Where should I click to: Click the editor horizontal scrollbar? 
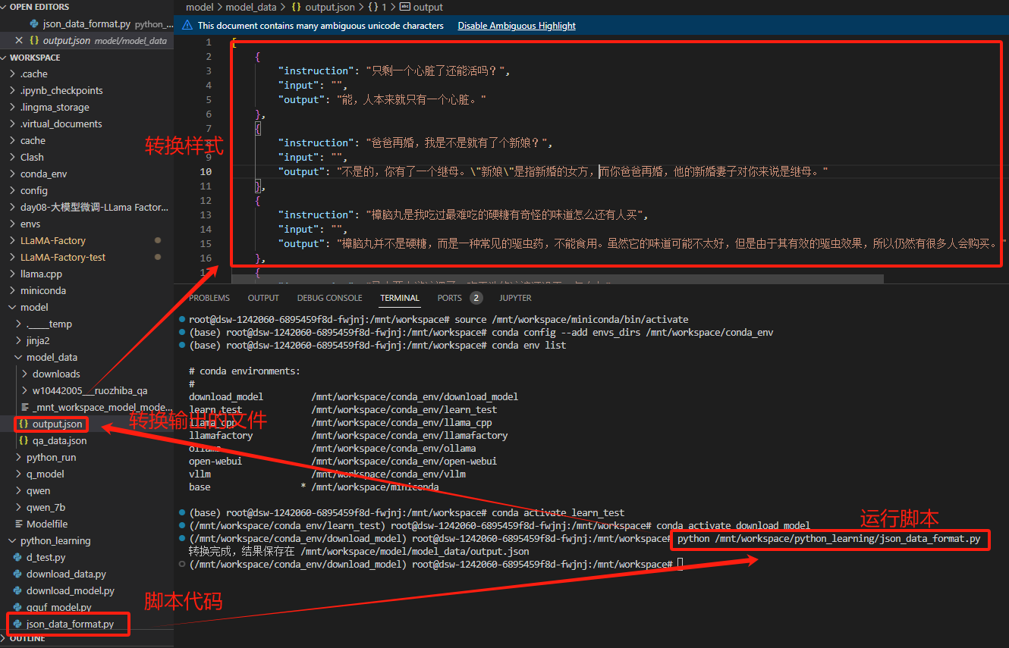tap(558, 279)
